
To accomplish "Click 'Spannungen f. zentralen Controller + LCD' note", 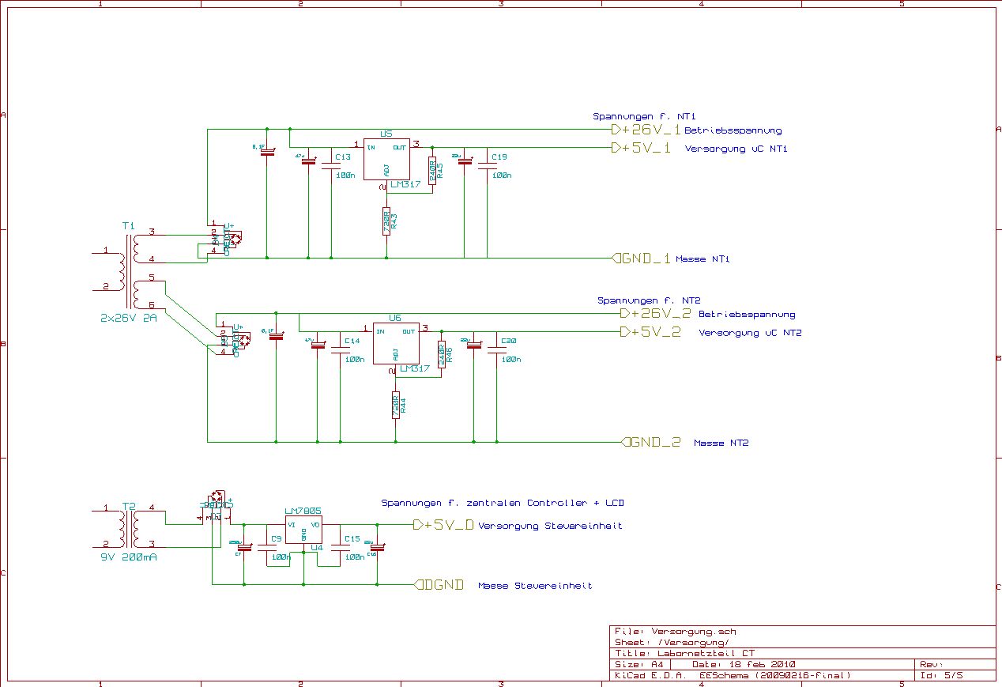I will (x=503, y=503).
